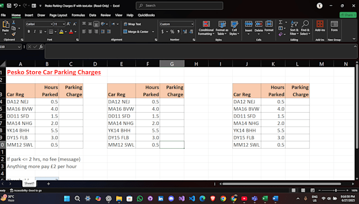Switch to the Insert ribbon tab
This screenshot has width=359, height=204.
[29, 15]
